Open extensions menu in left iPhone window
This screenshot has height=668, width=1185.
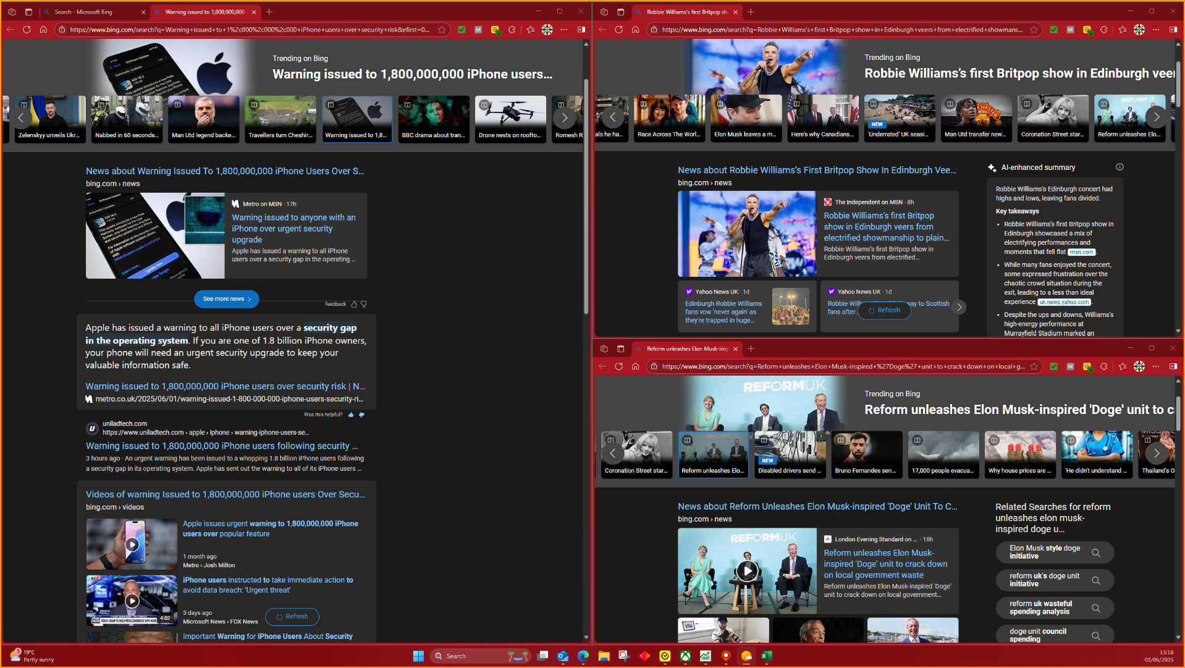click(512, 30)
